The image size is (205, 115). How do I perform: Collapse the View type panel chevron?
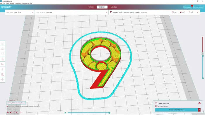point(33,12)
